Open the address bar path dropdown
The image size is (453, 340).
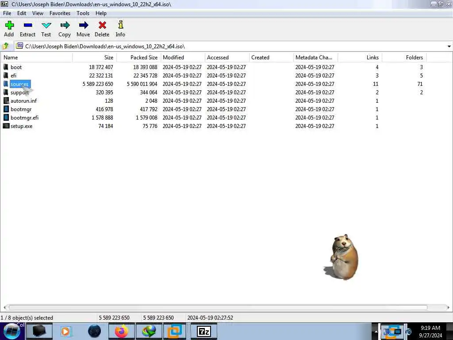pos(449,46)
